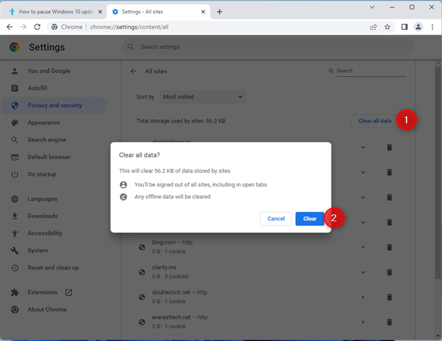Screen dimensions: 442x341
Task: Click the On startup power icon
Action: coord(14,174)
